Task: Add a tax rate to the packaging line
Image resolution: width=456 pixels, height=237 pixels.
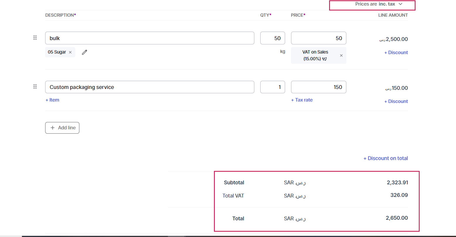Action: click(x=302, y=100)
